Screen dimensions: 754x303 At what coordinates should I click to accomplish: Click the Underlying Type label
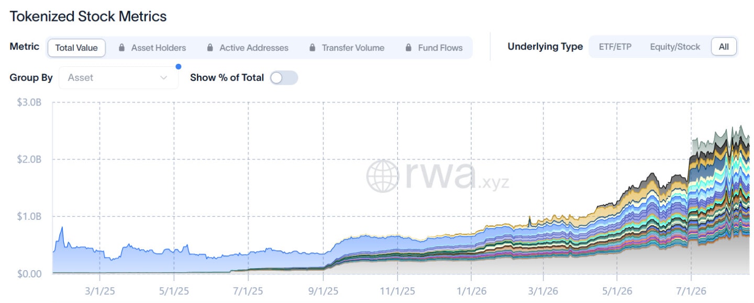(545, 46)
